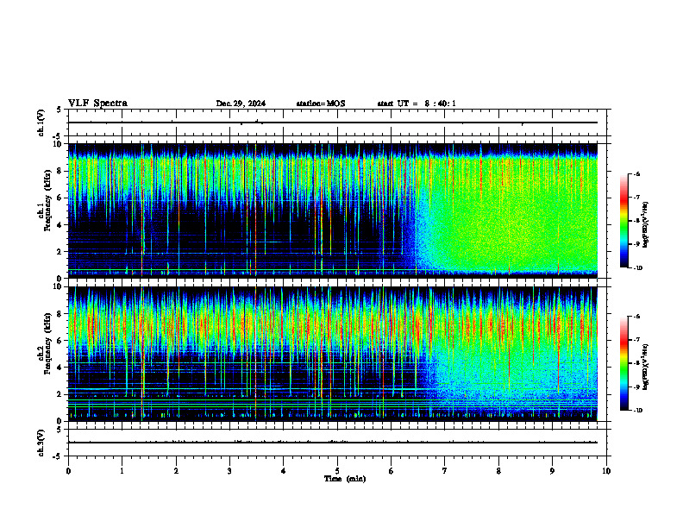Image resolution: width=683 pixels, height=528 pixels.
Task: Click the time axis tick label "4"
Action: point(284,471)
